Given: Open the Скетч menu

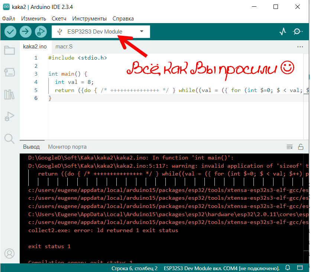Looking at the screenshot, I should (x=59, y=19).
